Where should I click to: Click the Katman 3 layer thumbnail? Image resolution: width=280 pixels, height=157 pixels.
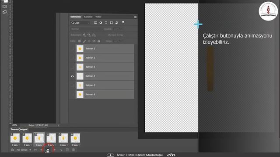(80, 67)
